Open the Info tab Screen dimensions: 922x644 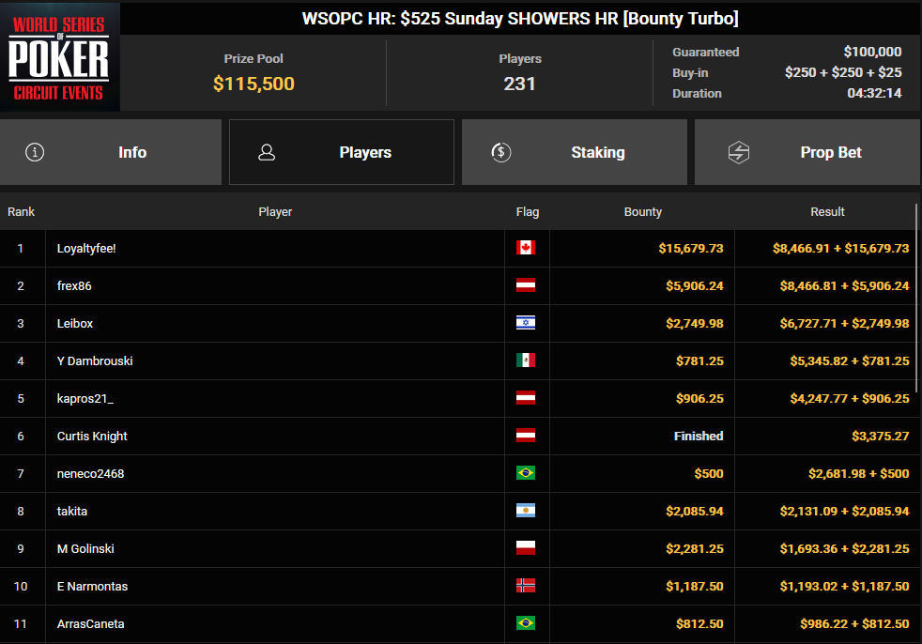(x=111, y=152)
